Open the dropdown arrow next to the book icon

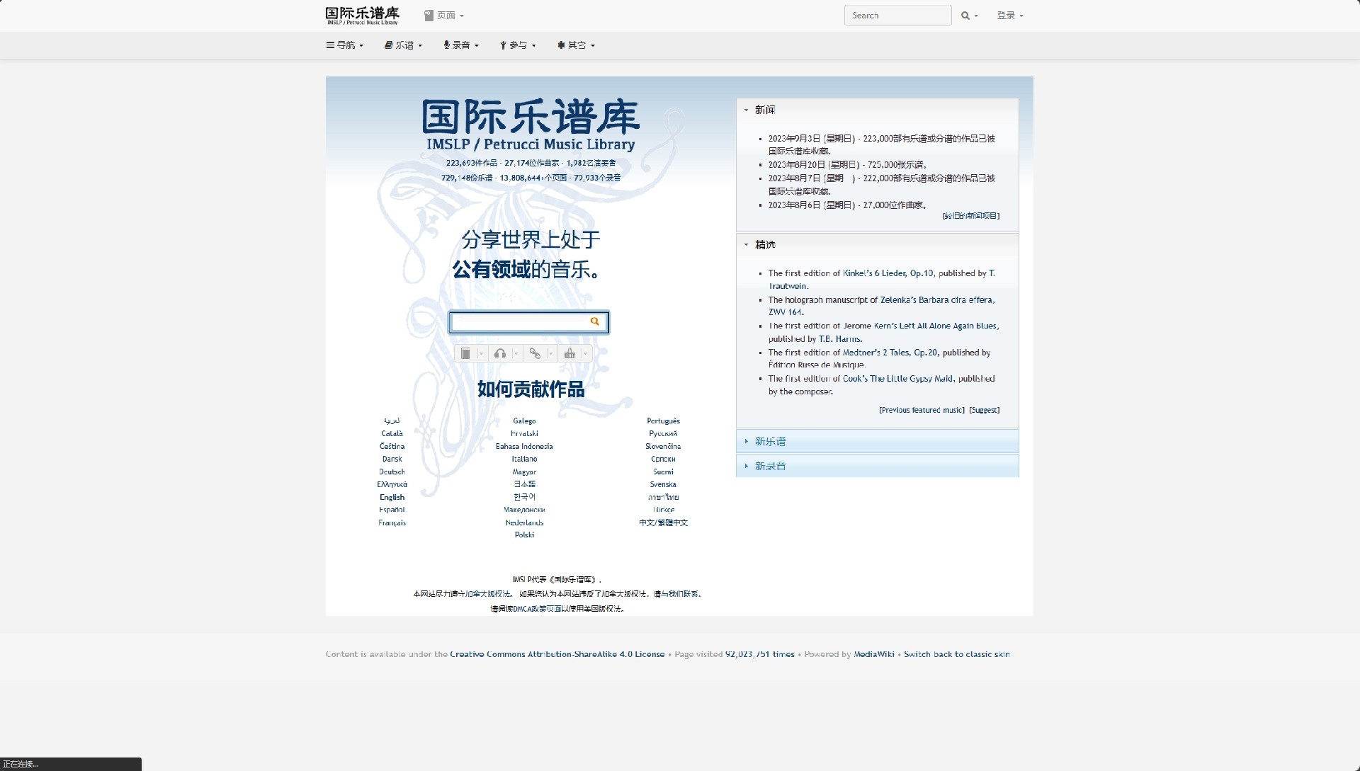point(481,354)
